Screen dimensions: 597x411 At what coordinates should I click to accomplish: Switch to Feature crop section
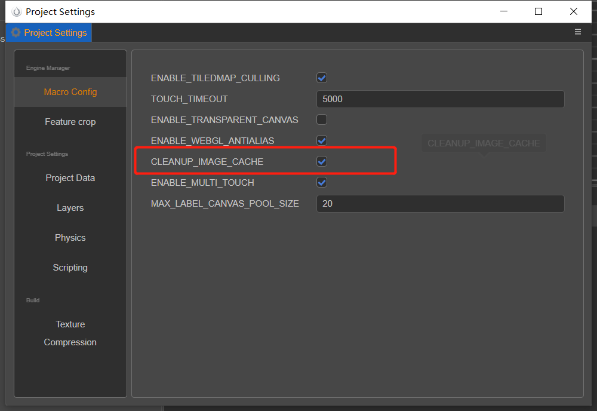click(x=70, y=122)
